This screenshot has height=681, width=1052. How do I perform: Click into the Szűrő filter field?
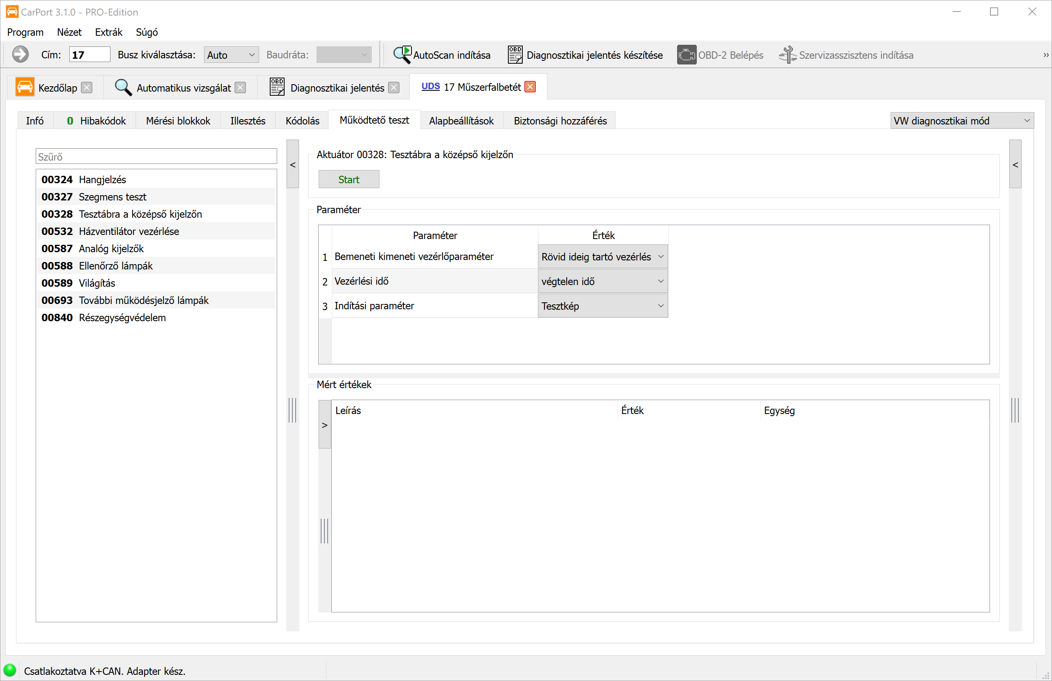pos(156,156)
